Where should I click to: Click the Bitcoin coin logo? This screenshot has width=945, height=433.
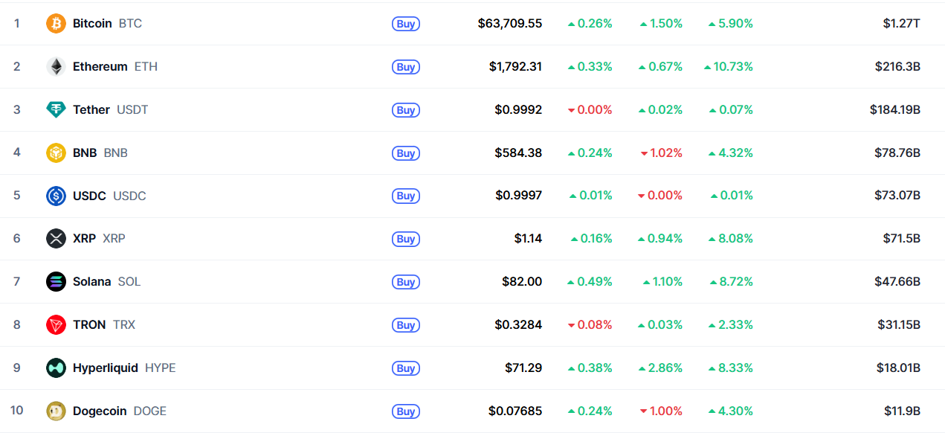(56, 24)
